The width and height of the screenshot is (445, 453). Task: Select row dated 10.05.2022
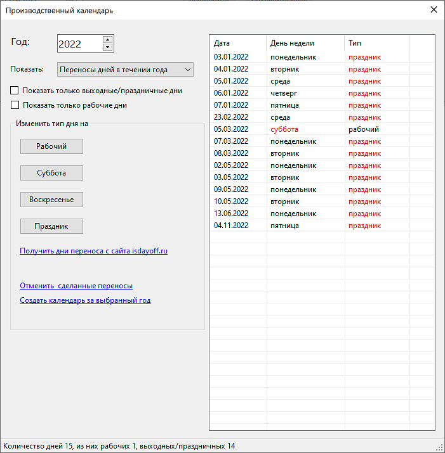tap(322, 201)
